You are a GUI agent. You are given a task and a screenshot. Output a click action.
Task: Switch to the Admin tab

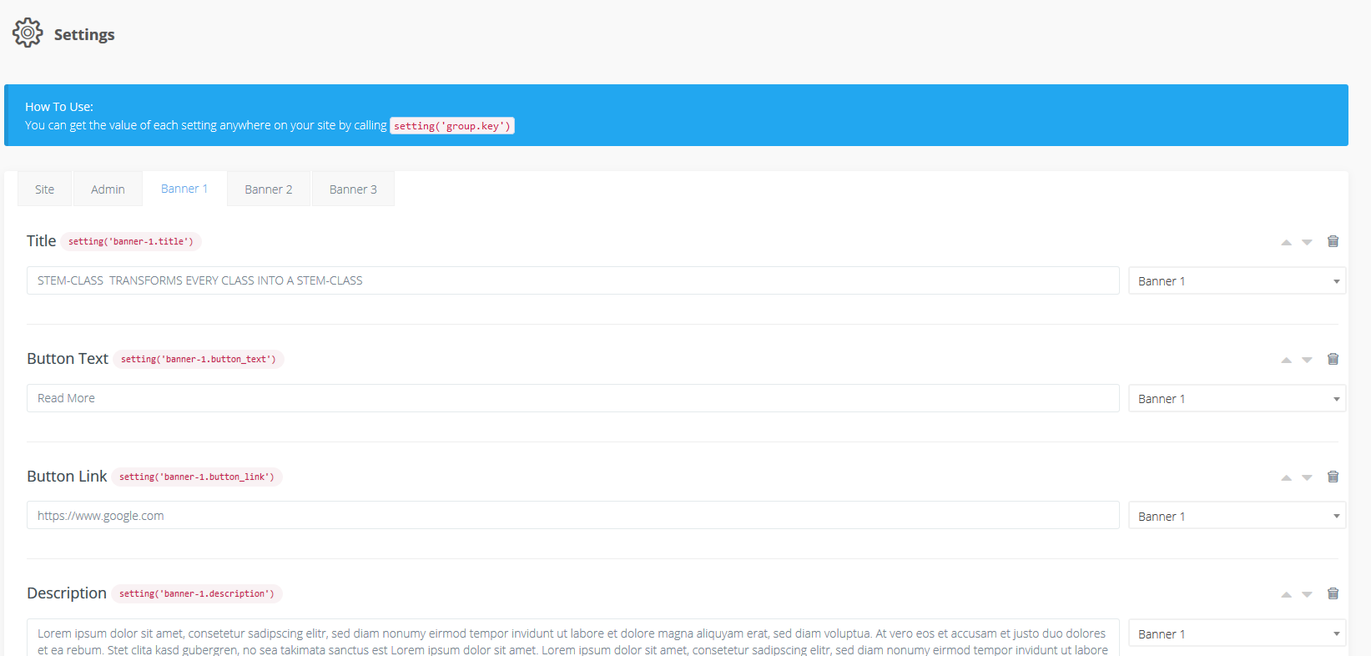click(108, 189)
